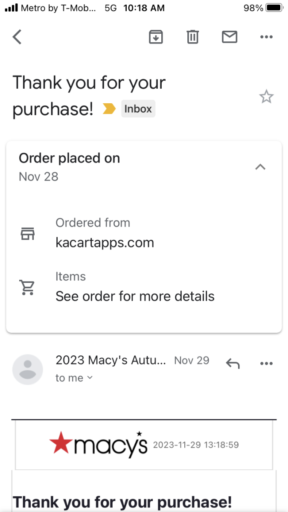
Task: Tap the battery indicator in status bar
Action: click(274, 8)
